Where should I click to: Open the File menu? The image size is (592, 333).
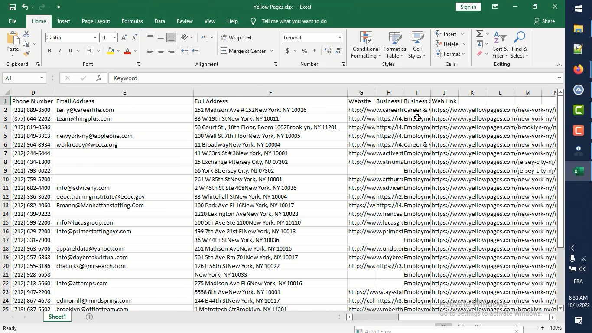click(x=13, y=21)
